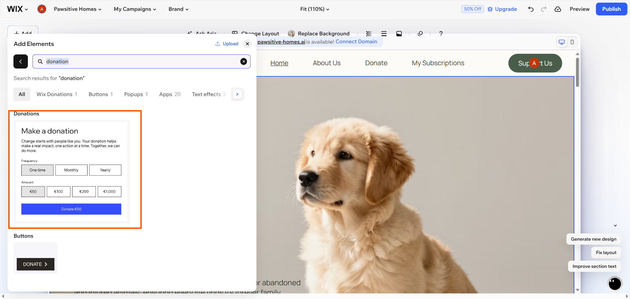Click the horizontal lines toolbar icon
The image size is (630, 299).
(x=384, y=33)
